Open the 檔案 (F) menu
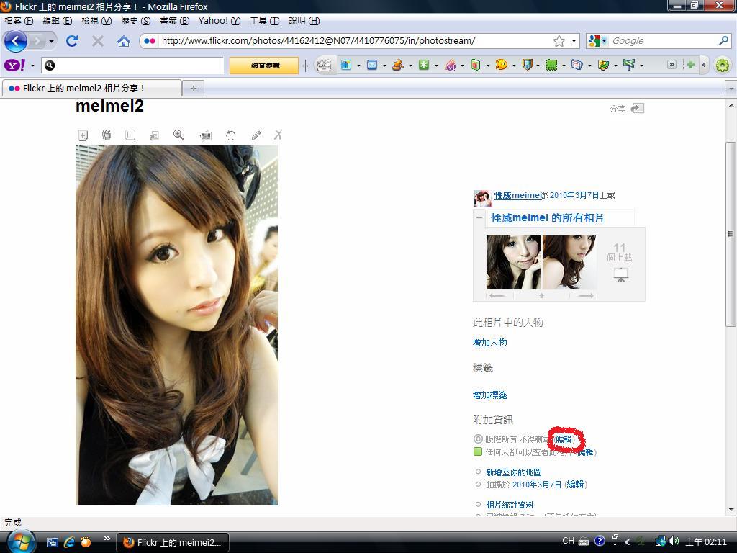 coord(19,21)
